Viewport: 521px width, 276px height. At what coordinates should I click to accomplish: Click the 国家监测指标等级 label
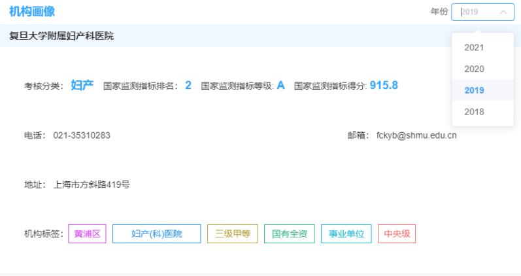pyautogui.click(x=237, y=86)
